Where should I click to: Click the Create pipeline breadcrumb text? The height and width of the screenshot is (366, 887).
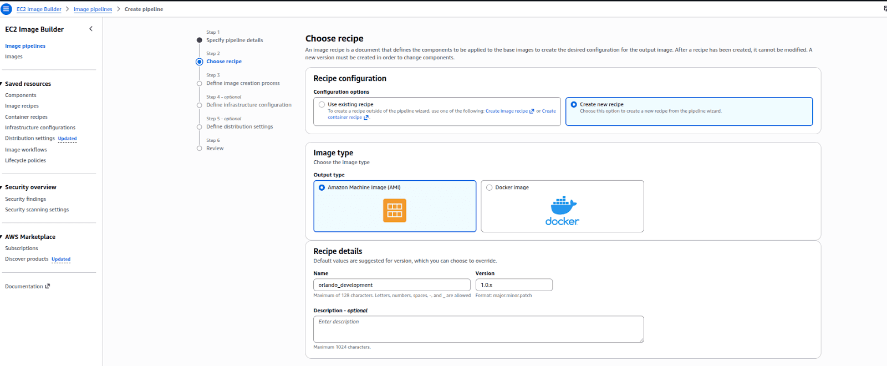144,9
